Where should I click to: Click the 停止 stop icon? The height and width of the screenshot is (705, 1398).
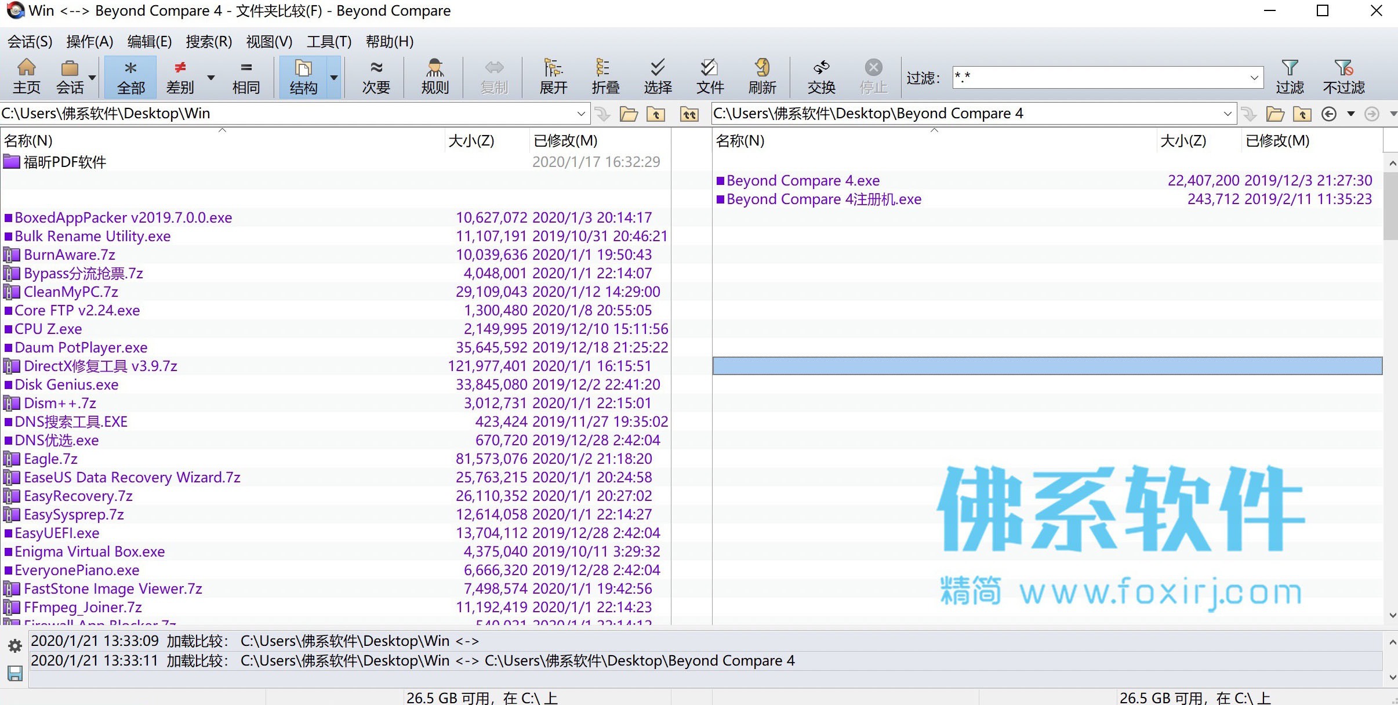[x=873, y=77]
